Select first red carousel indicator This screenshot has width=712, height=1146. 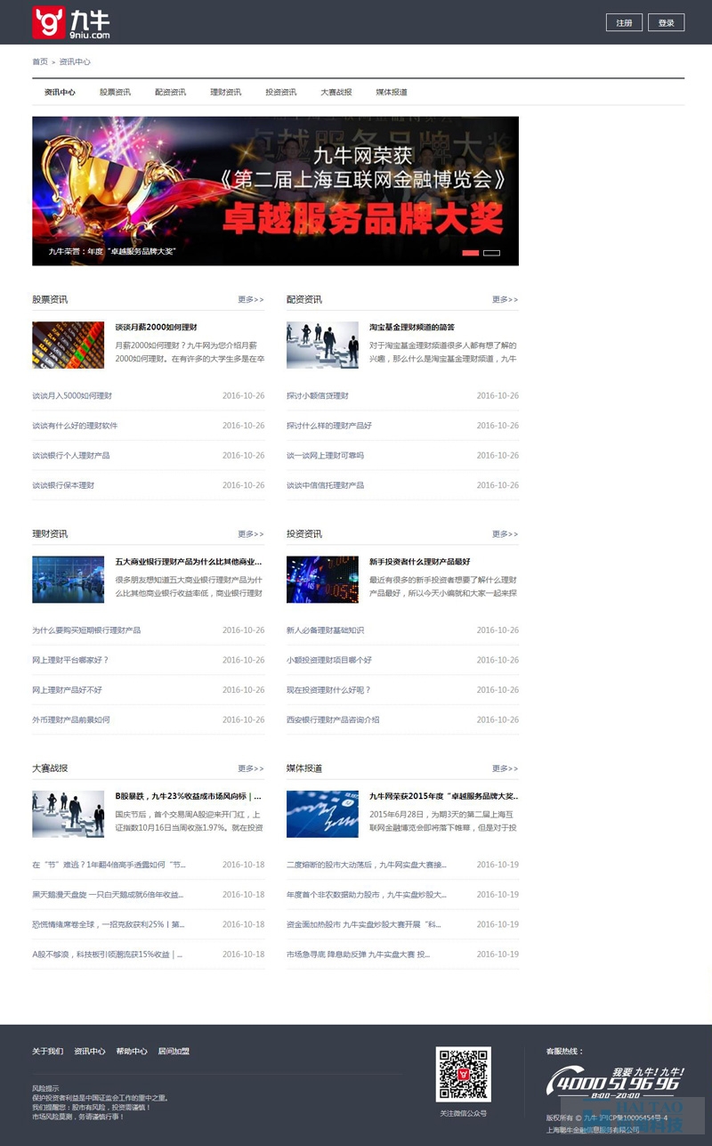pyautogui.click(x=471, y=253)
